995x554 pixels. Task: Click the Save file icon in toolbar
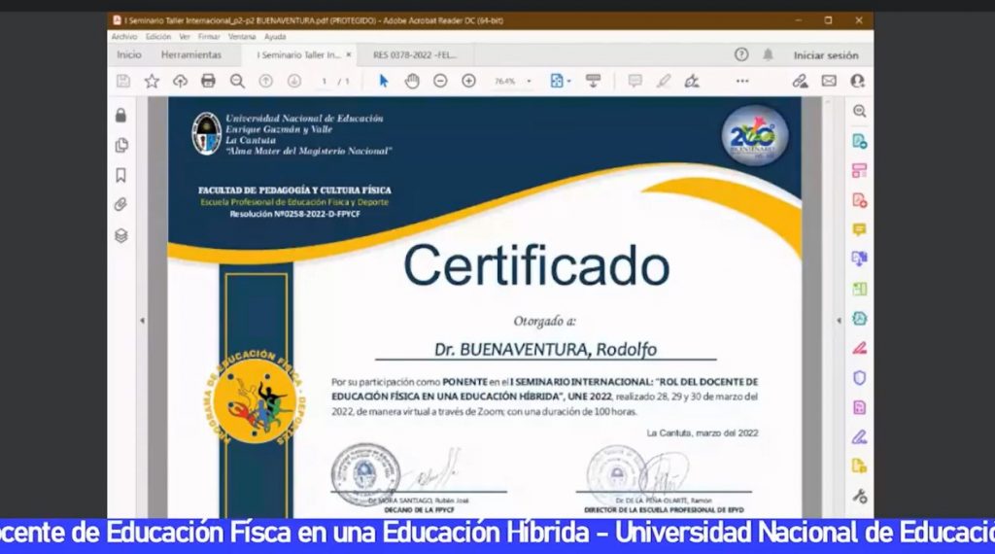(123, 82)
